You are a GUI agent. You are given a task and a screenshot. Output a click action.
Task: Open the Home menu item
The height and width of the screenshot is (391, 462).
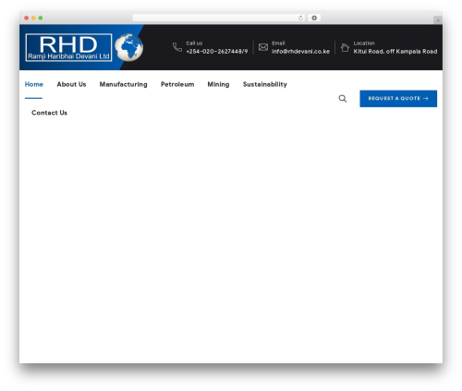(x=34, y=84)
